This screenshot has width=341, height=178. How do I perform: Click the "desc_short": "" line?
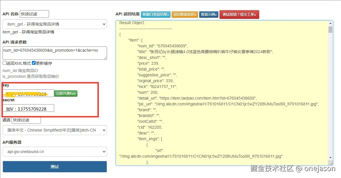click(152, 57)
